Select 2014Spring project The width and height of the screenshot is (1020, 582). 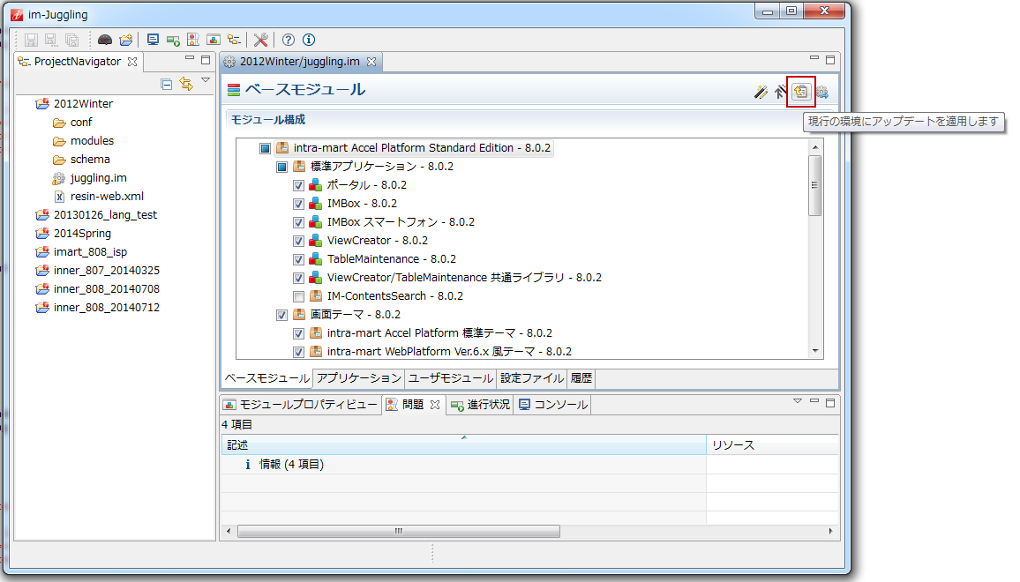click(82, 234)
